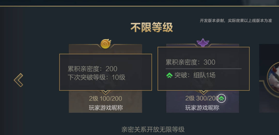Click the 突破：组队1场 label
Image resolution: width=279 pixels, height=135 pixels.
pyautogui.click(x=195, y=75)
